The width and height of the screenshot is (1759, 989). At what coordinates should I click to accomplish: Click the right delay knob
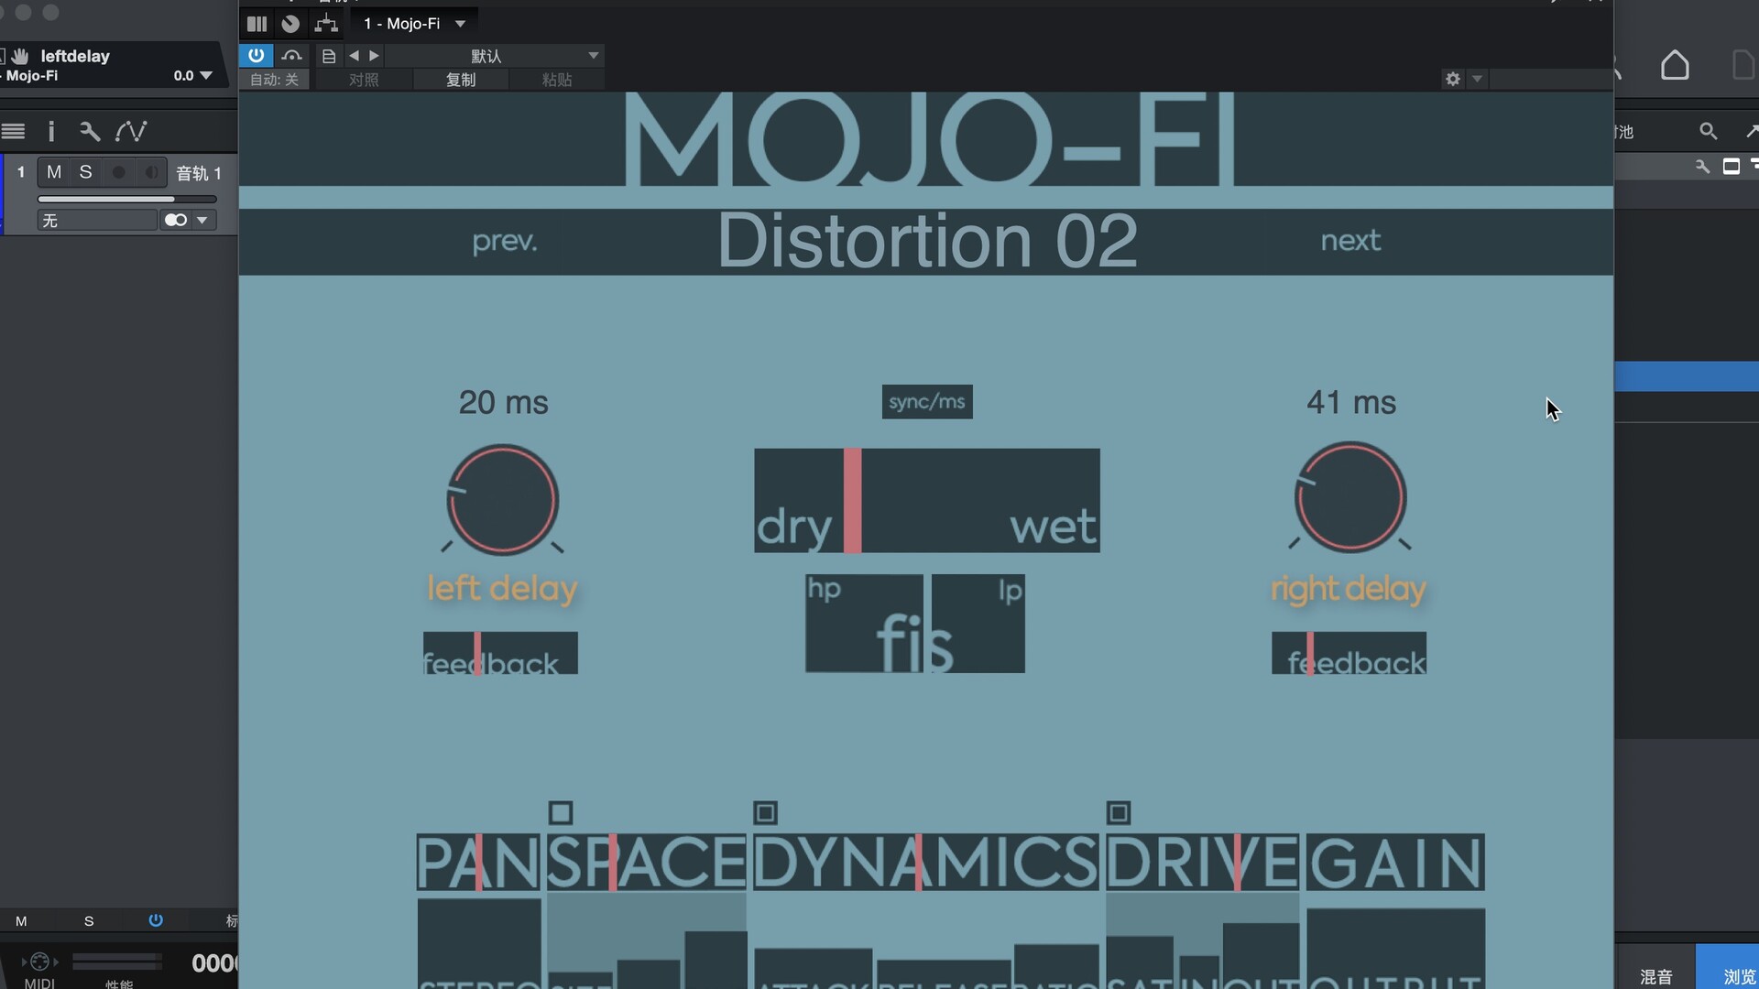pos(1350,497)
